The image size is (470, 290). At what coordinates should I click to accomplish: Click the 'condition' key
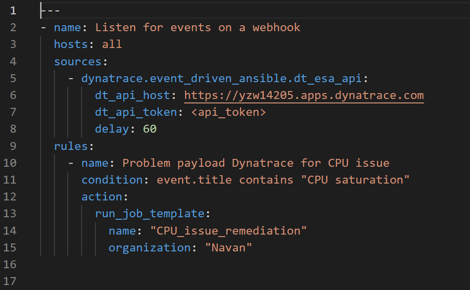[112, 180]
